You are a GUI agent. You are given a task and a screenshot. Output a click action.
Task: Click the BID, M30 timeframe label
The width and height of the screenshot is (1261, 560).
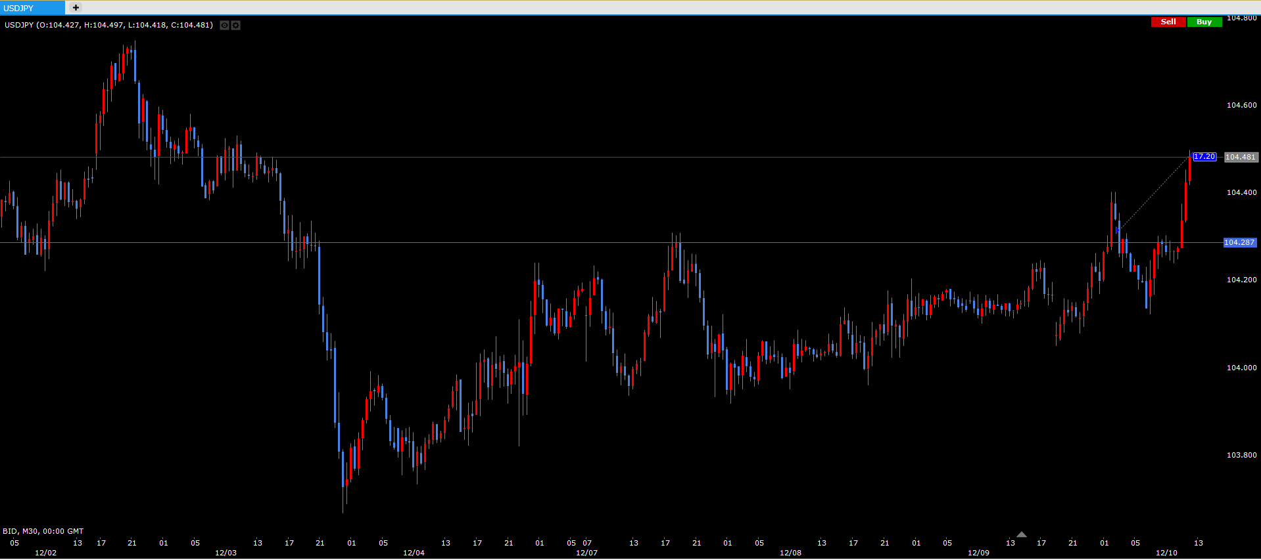pyautogui.click(x=43, y=531)
